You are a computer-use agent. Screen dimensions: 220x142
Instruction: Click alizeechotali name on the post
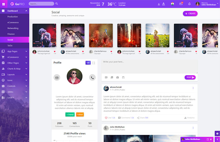point(116,87)
